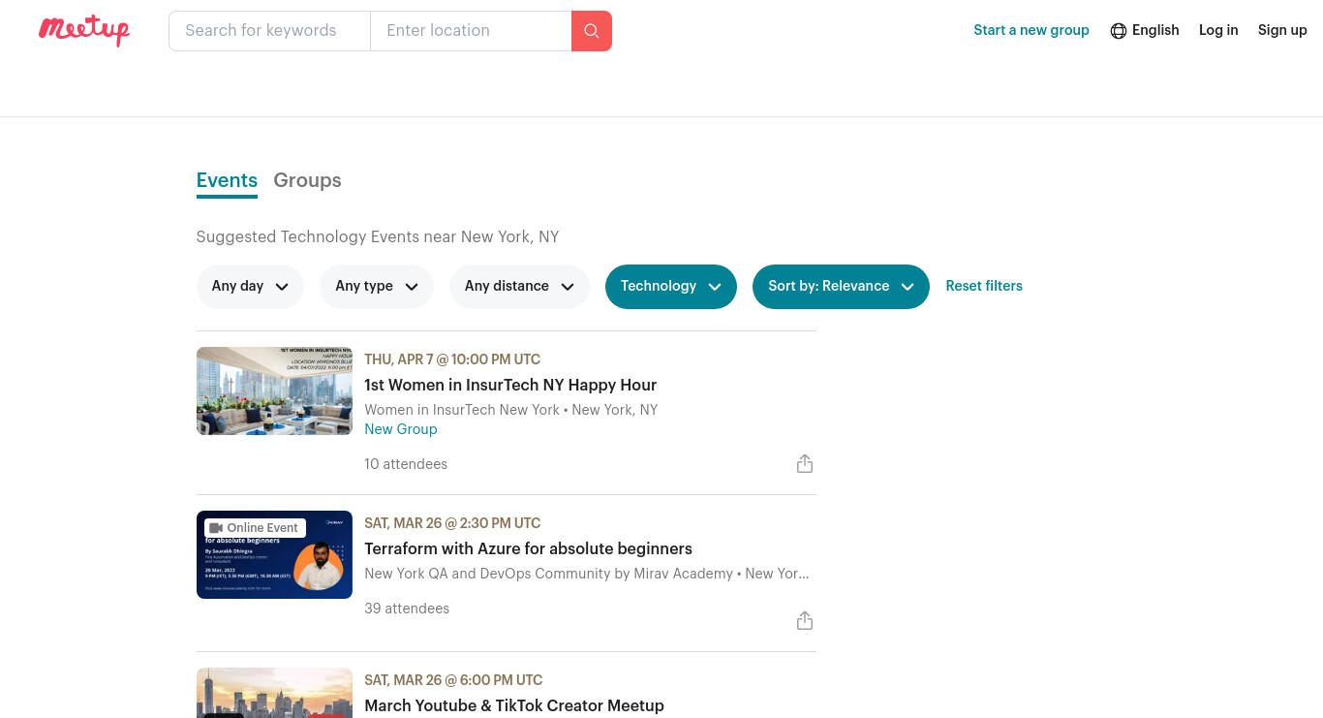Image resolution: width=1323 pixels, height=718 pixels.
Task: Click the Meetup logo
Action: 84,30
